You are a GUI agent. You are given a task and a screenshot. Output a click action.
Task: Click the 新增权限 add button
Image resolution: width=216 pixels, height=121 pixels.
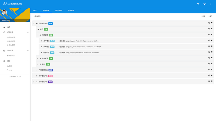coord(37,16)
